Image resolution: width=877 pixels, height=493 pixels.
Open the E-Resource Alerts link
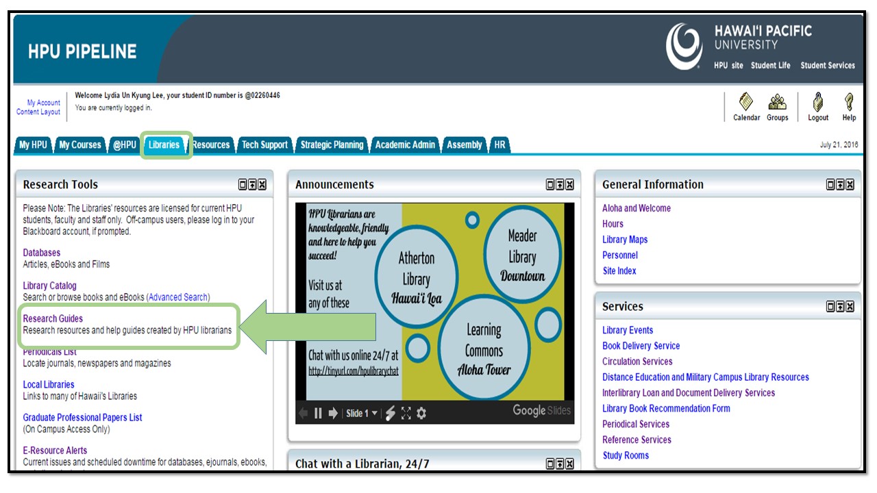(x=55, y=451)
